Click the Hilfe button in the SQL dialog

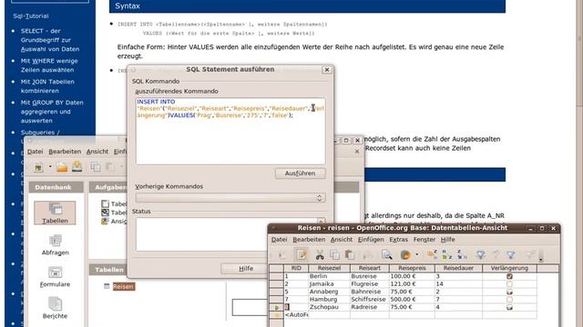click(x=246, y=269)
